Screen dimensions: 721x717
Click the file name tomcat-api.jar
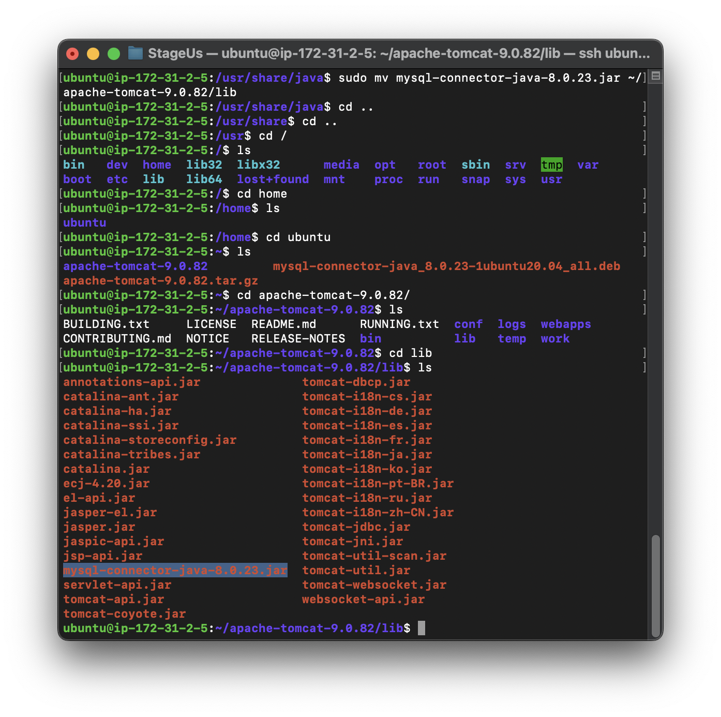(x=114, y=600)
